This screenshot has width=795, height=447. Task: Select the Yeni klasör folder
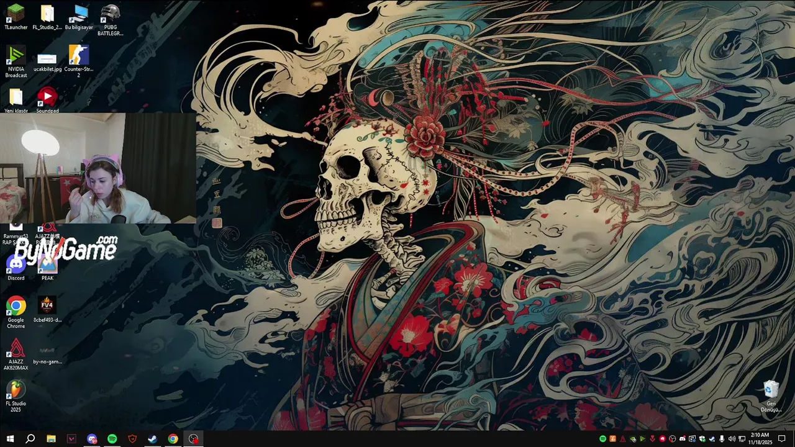[16, 101]
